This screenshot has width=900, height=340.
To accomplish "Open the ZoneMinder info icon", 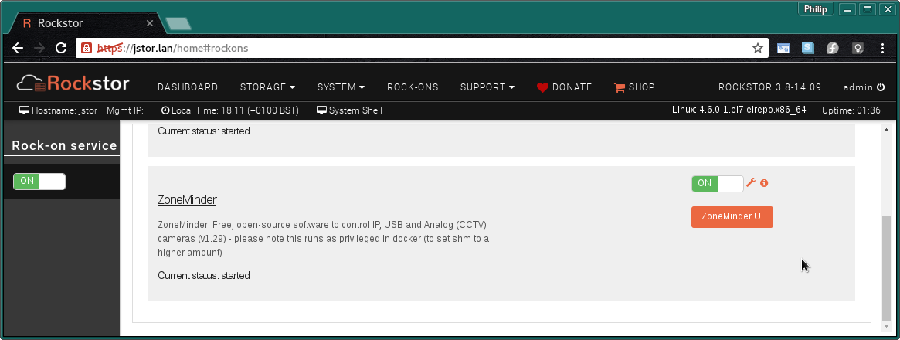I will click(x=764, y=183).
